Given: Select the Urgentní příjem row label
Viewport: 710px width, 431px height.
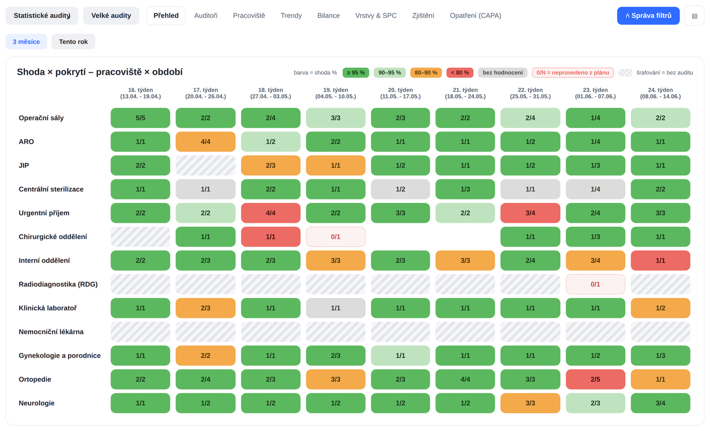Looking at the screenshot, I should pyautogui.click(x=44, y=213).
